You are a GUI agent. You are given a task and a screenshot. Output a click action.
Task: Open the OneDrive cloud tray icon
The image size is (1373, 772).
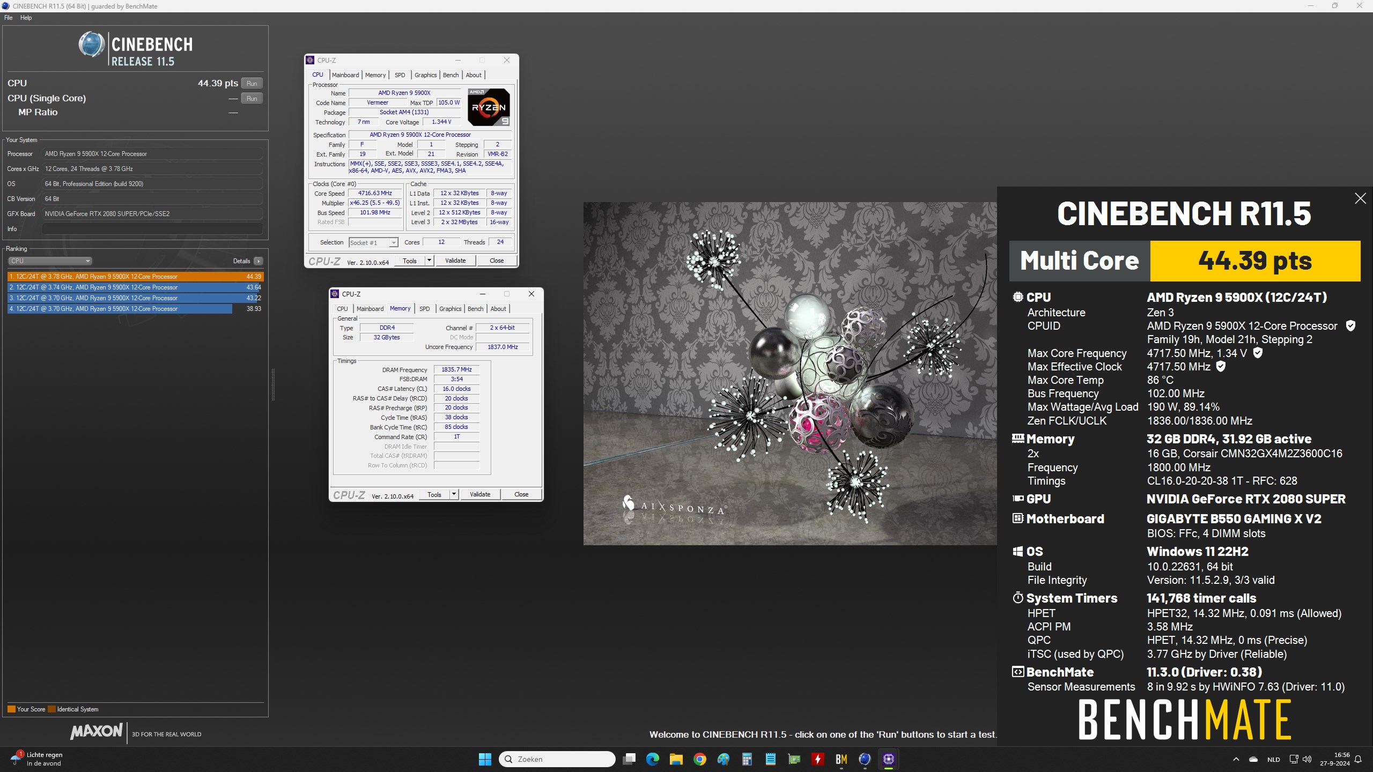tap(1253, 759)
